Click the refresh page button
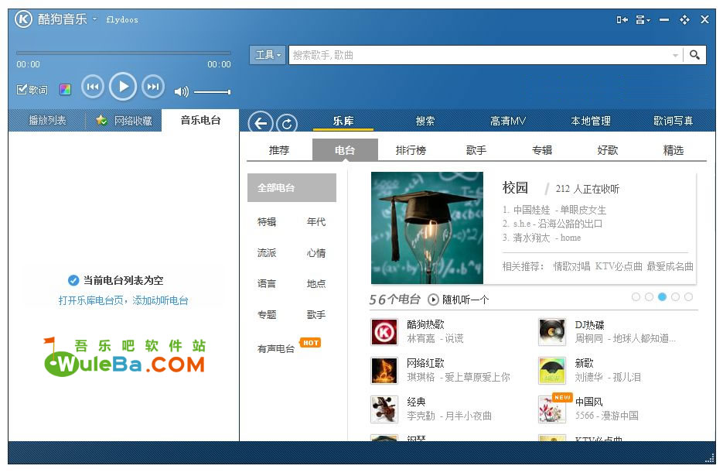 [x=287, y=123]
